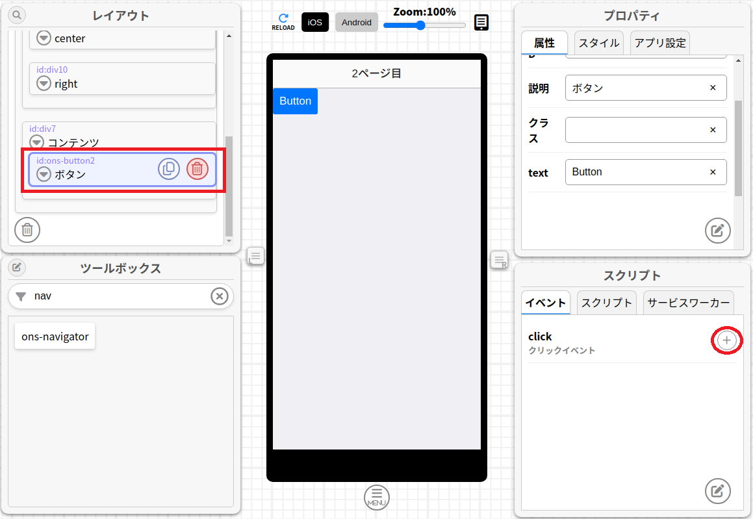Switch the preview to Android mode

(356, 22)
